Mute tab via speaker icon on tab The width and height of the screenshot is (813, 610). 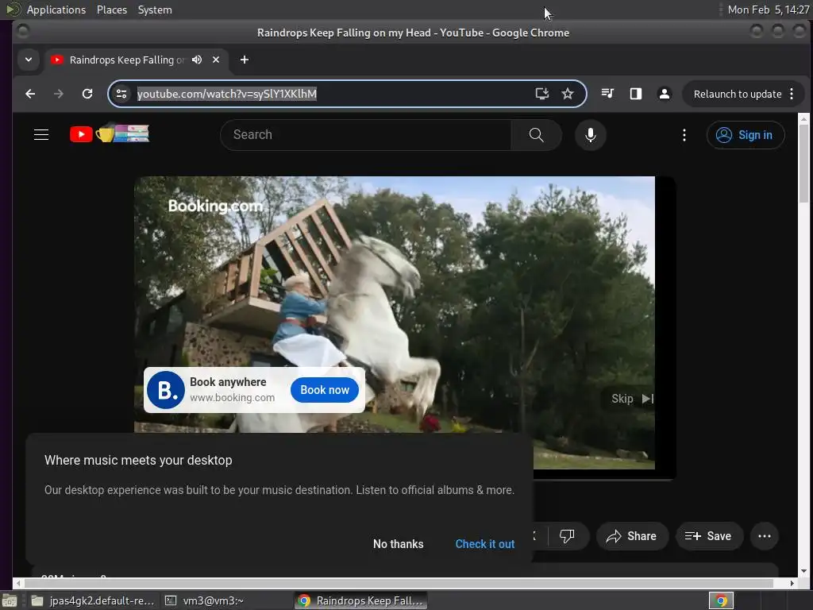coord(197,60)
